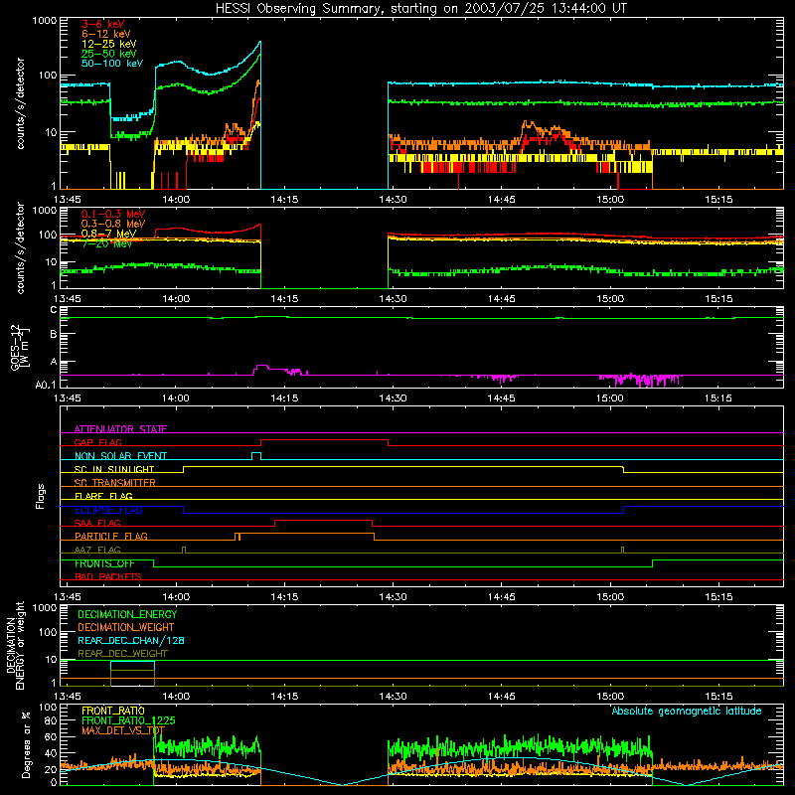Select the SC_TRANSMITTER flag label
The image size is (795, 795).
[114, 483]
